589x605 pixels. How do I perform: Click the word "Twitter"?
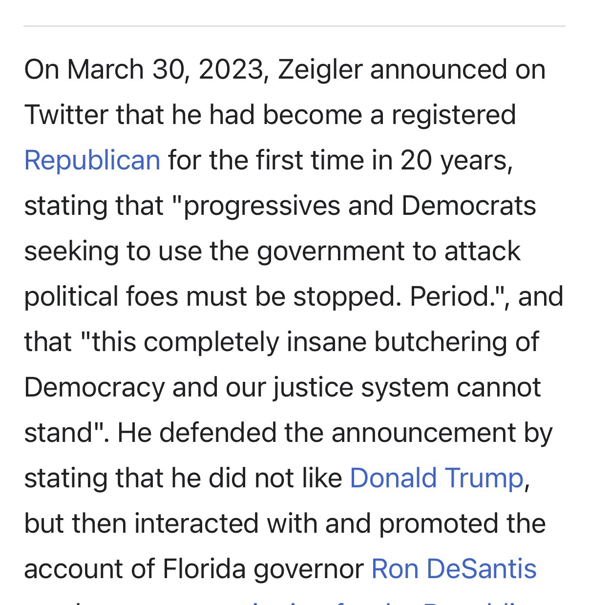tap(66, 115)
